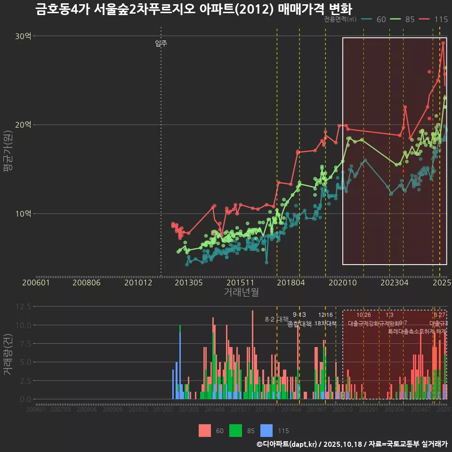The width and height of the screenshot is (452, 452).
Task: Click the 6·27 대출규제 annotation
Action: pos(439,319)
